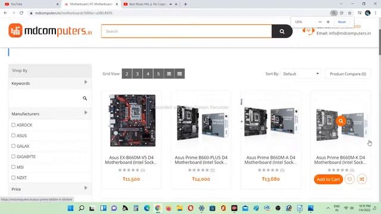381x214 pixels.
Task: Click compare icon on Asus Prime B660M-K
Action: (362, 180)
